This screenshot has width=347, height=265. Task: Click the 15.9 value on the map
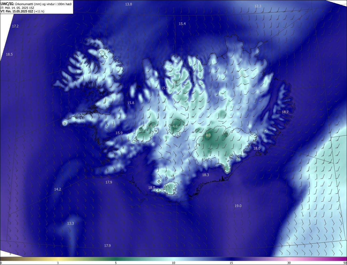click(119, 133)
